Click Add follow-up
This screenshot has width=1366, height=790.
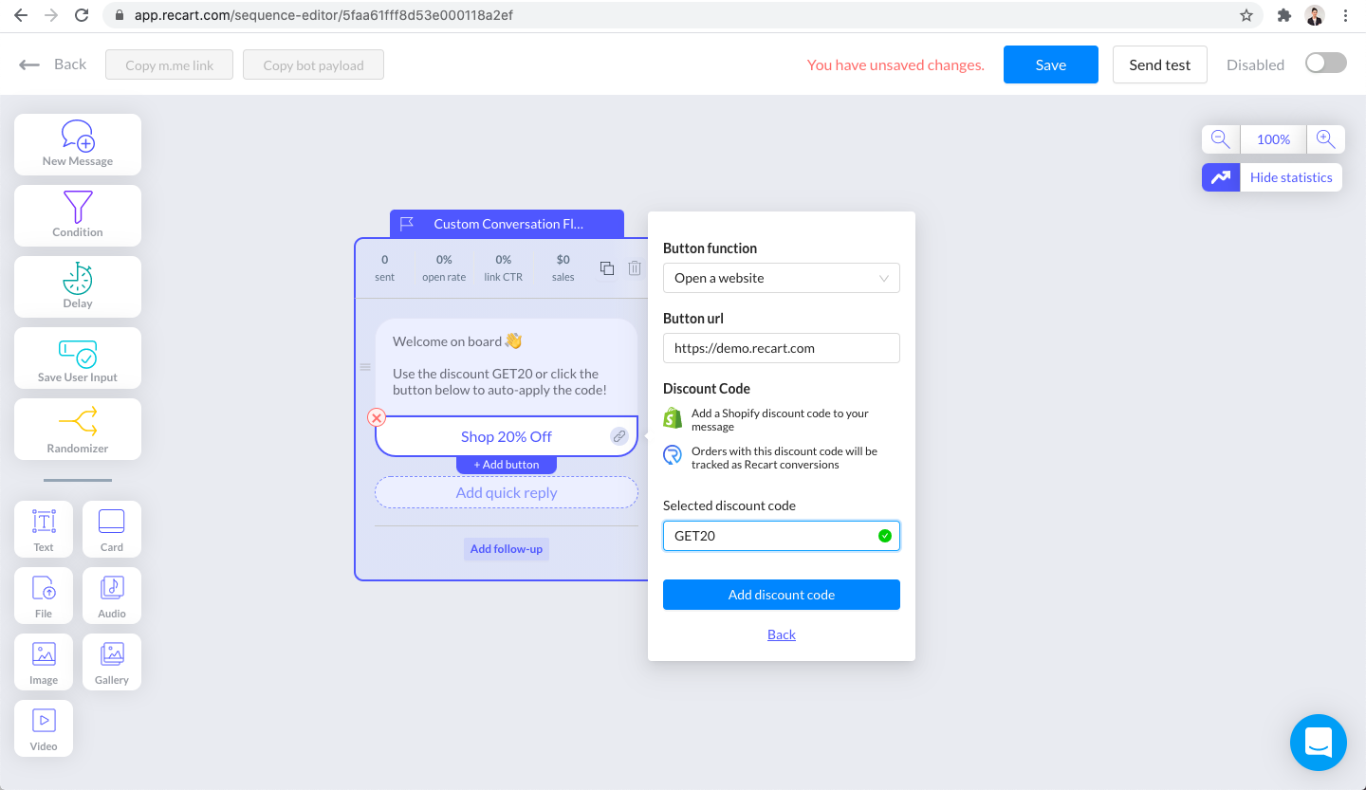(507, 548)
